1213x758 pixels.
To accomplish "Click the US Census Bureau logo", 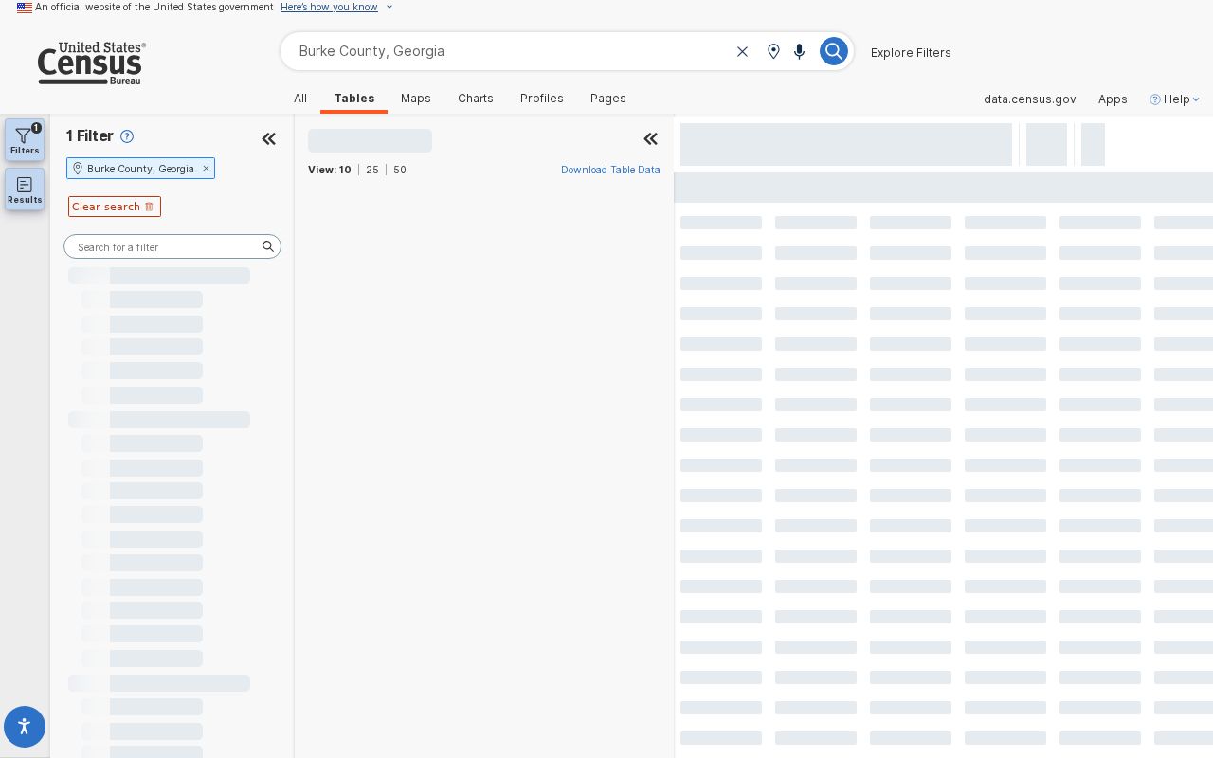I will point(91,63).
